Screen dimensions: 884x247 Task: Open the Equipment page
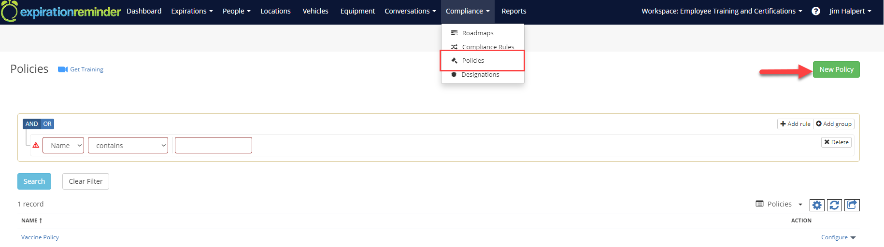(357, 11)
